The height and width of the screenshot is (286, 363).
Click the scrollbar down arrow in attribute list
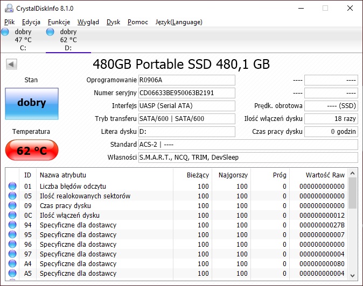point(353,274)
